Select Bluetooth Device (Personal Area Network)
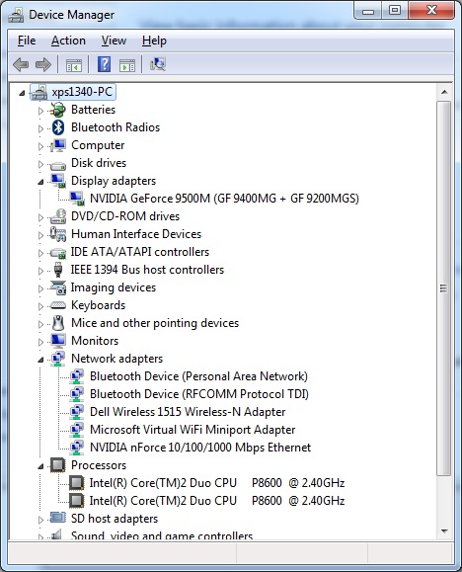Screen dimensions: 462x572 pos(198,376)
